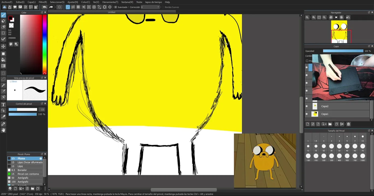Open the Editar(E) menu
This screenshot has width=374, height=196.
click(20, 2)
